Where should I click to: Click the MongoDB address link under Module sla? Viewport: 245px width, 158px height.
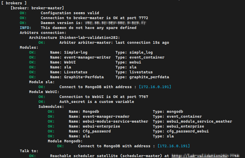point(155,87)
